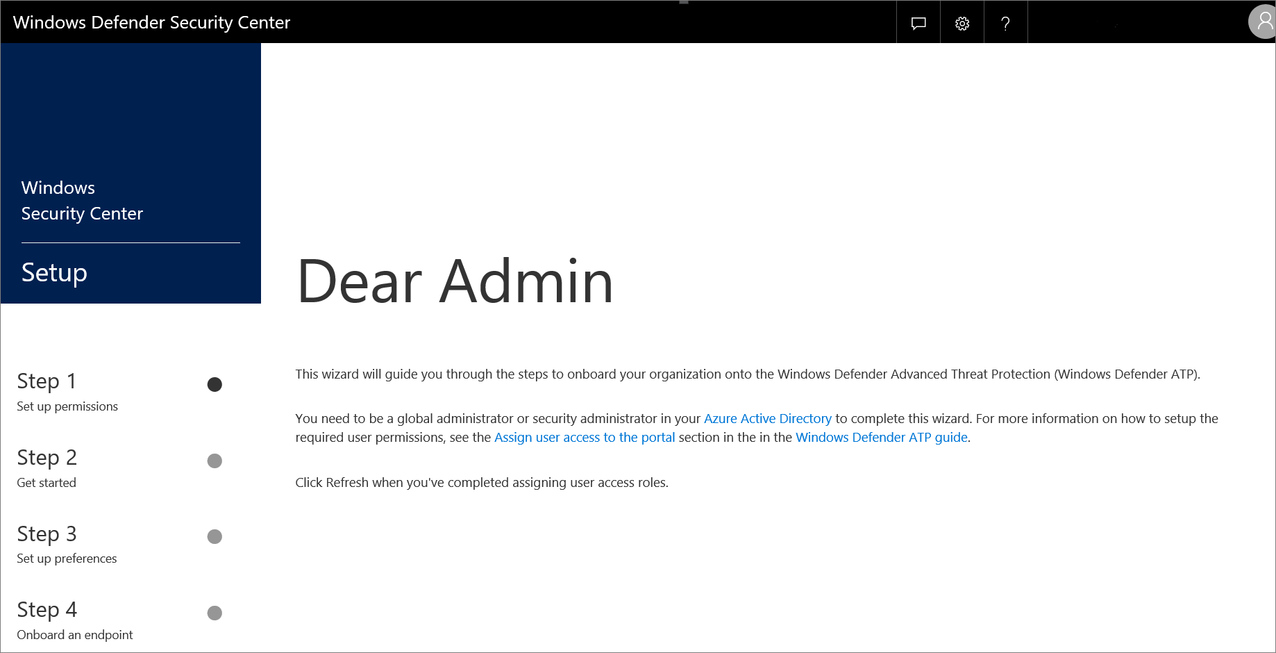Viewport: 1276px width, 653px height.
Task: Click the help question mark icon
Action: tap(1005, 24)
